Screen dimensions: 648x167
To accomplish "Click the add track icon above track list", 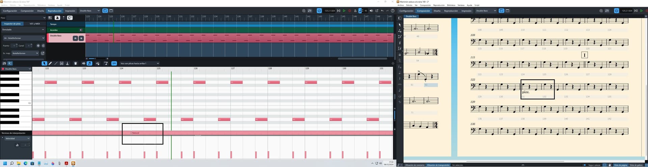I will pyautogui.click(x=50, y=18).
